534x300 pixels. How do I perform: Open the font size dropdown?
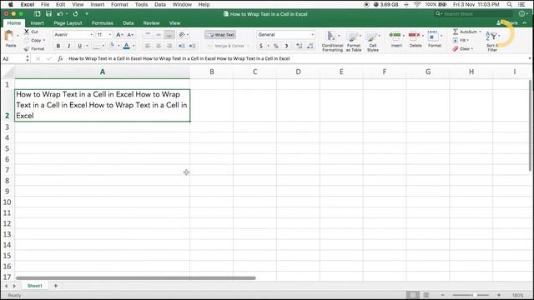pyautogui.click(x=109, y=35)
